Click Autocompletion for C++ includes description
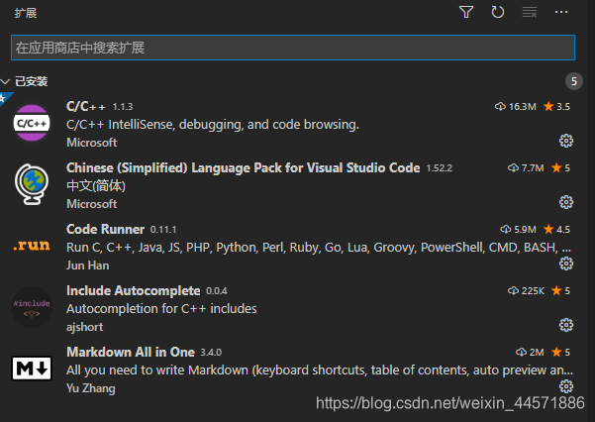The width and height of the screenshot is (595, 422). pos(161,308)
